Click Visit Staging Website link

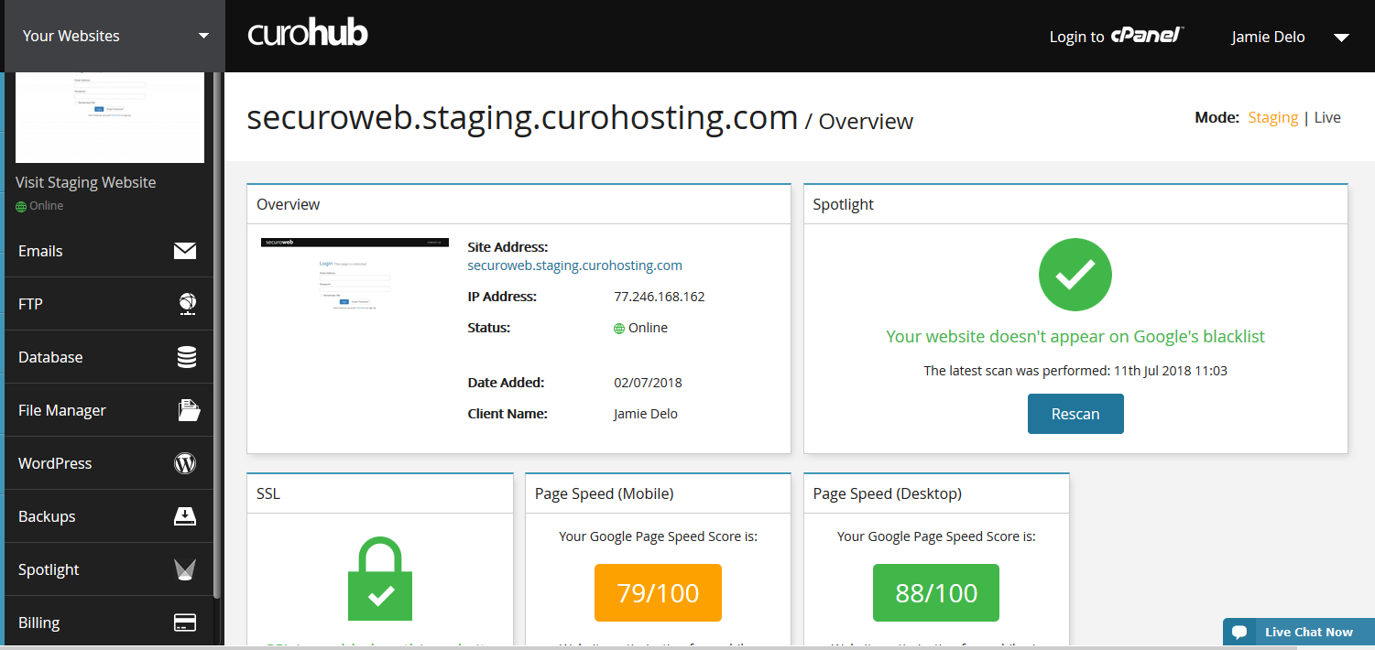[86, 182]
